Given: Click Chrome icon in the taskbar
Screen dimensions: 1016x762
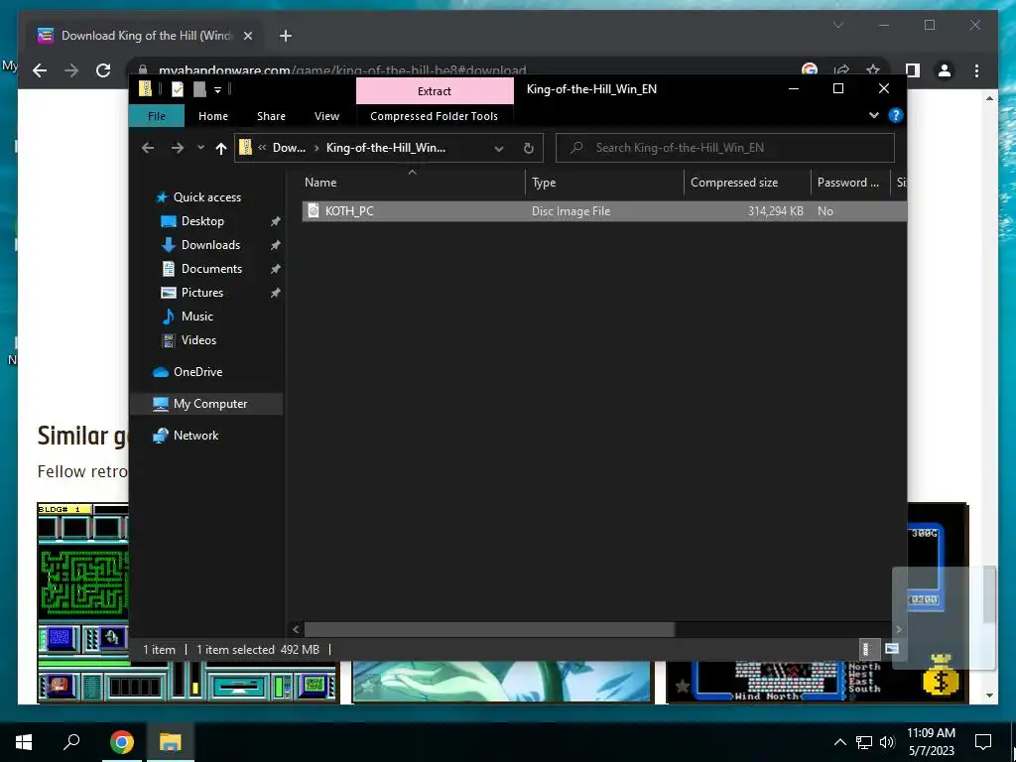Looking at the screenshot, I should pyautogui.click(x=122, y=742).
